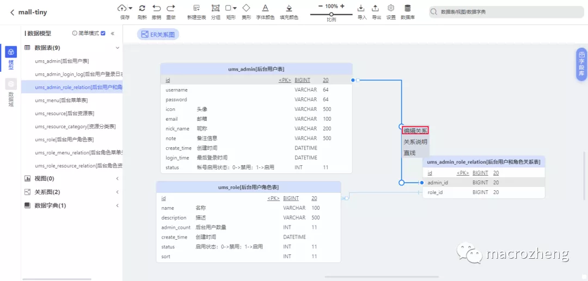This screenshot has width=588, height=281.
Task: Select the 分组 group tool
Action: click(216, 9)
